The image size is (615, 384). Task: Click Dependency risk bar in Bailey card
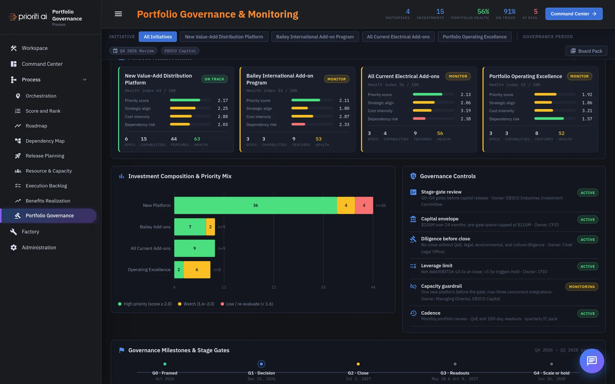click(312, 124)
